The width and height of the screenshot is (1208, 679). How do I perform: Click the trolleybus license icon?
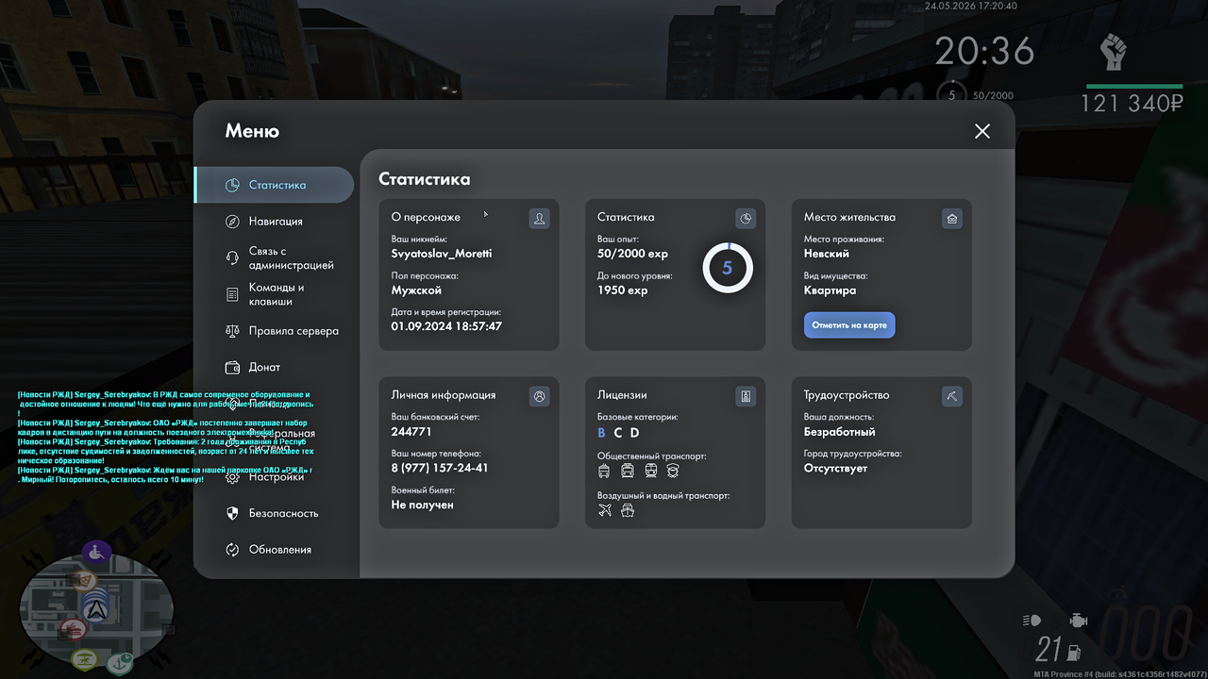604,471
